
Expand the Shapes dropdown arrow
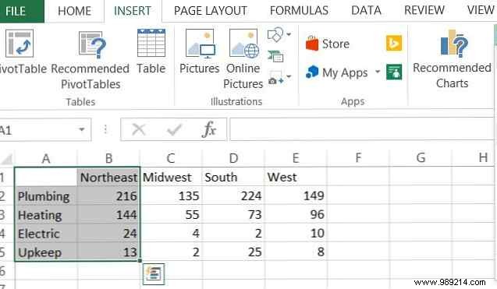tap(289, 34)
